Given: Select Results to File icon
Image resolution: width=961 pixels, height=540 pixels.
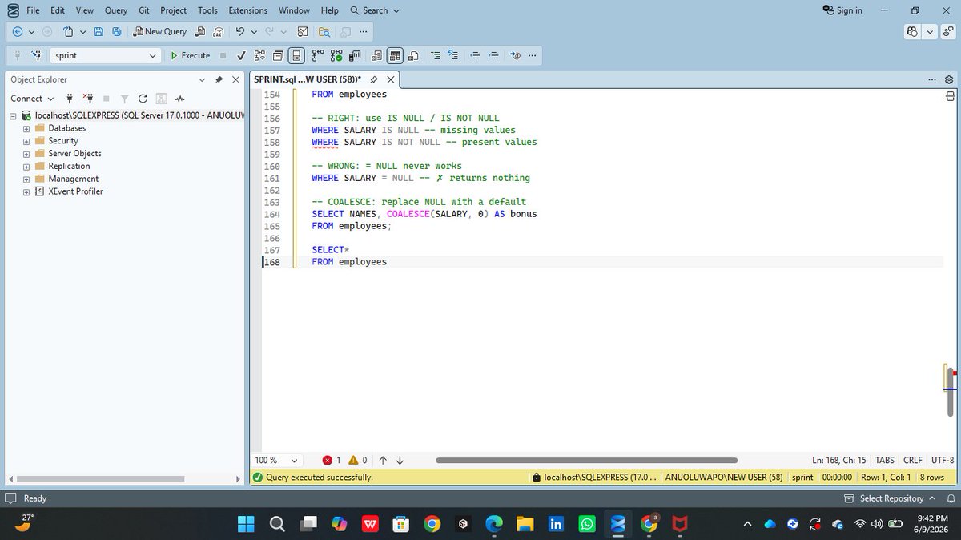Looking at the screenshot, I should click(413, 55).
